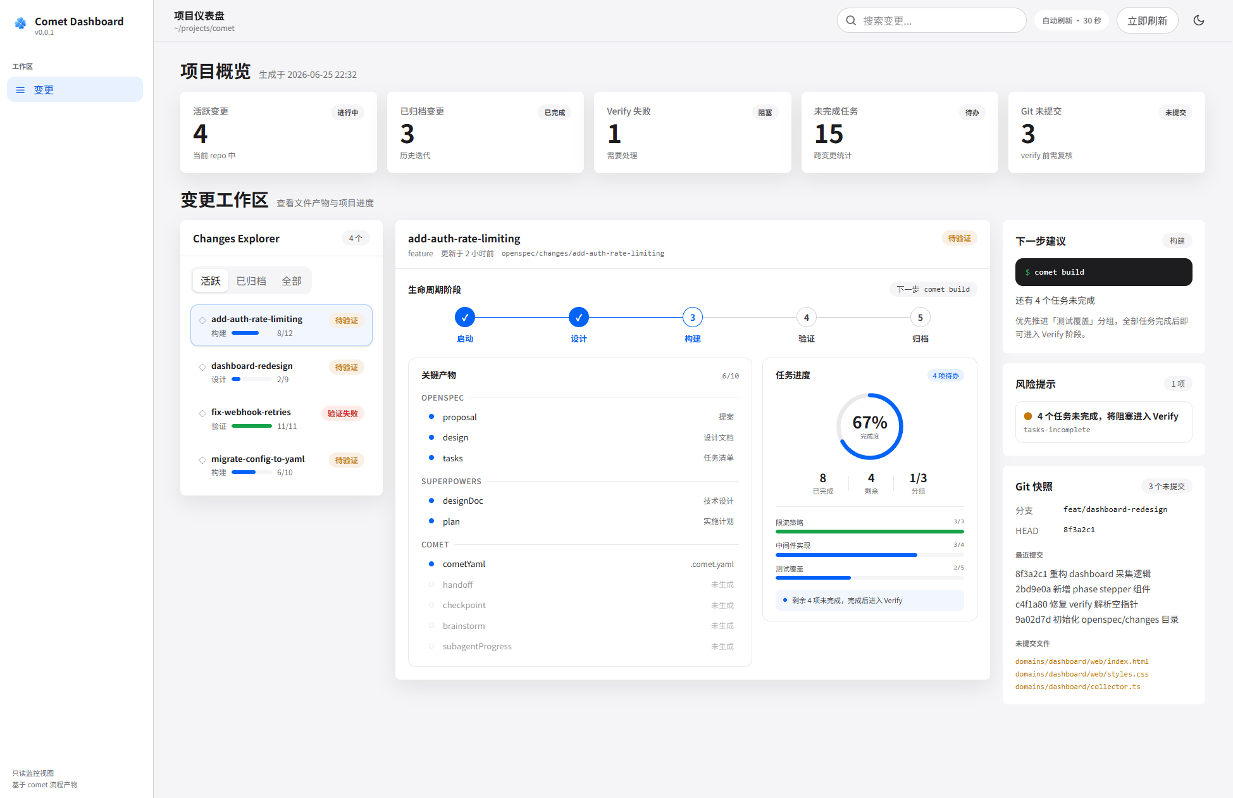Click the diamond icon beside dashboard-redesign

pyautogui.click(x=202, y=367)
